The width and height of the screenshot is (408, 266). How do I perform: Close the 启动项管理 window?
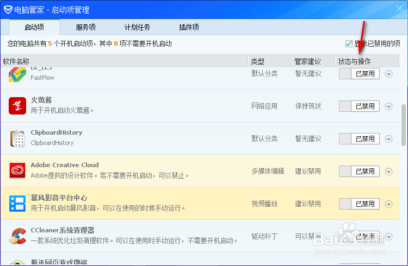[399, 9]
